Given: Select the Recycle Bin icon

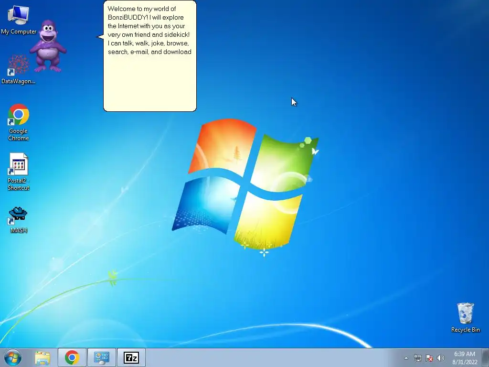Looking at the screenshot, I should 465,318.
